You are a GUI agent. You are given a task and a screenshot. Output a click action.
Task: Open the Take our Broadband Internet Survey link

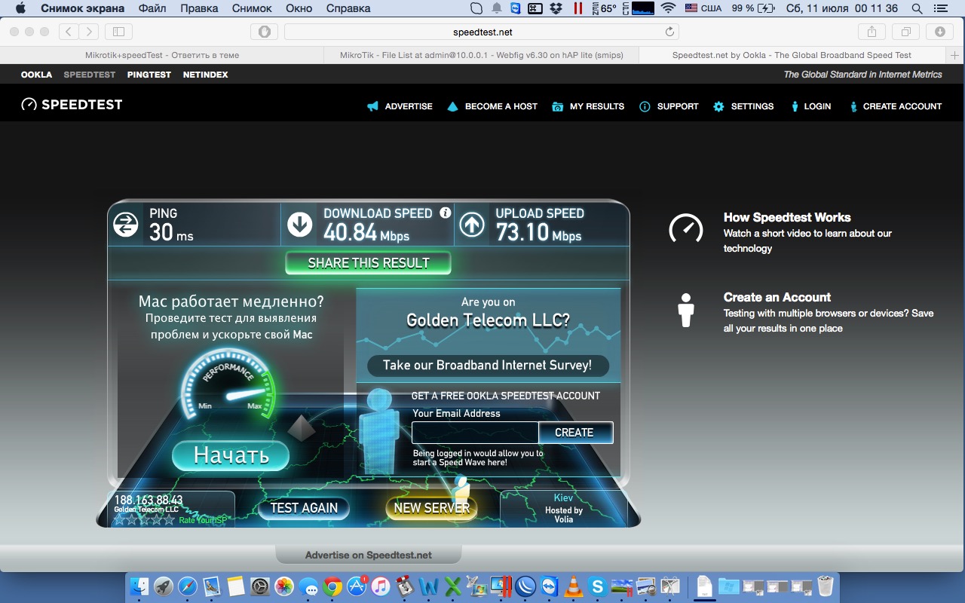[487, 366]
